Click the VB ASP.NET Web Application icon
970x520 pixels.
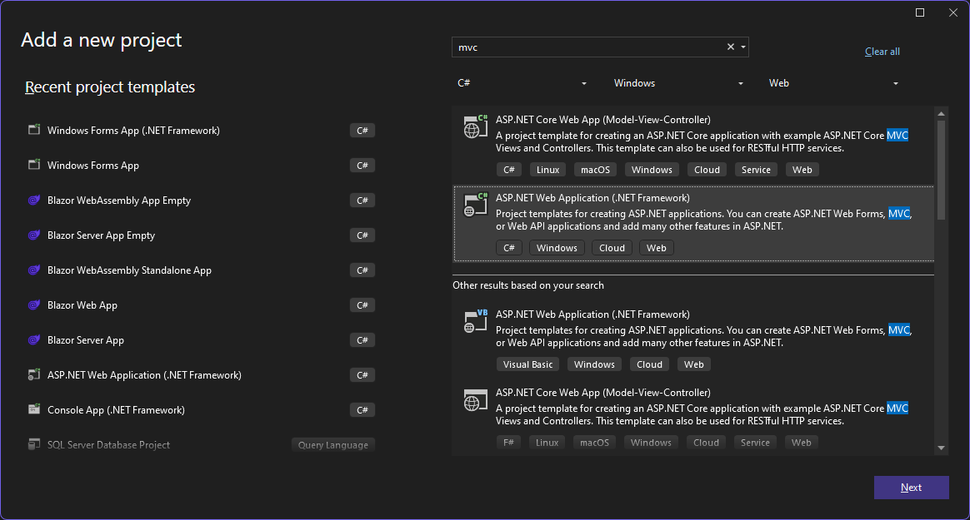pos(475,322)
